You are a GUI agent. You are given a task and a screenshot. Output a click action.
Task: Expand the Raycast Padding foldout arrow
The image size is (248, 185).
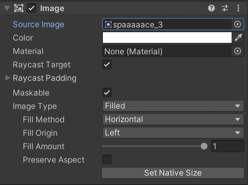coord(8,78)
